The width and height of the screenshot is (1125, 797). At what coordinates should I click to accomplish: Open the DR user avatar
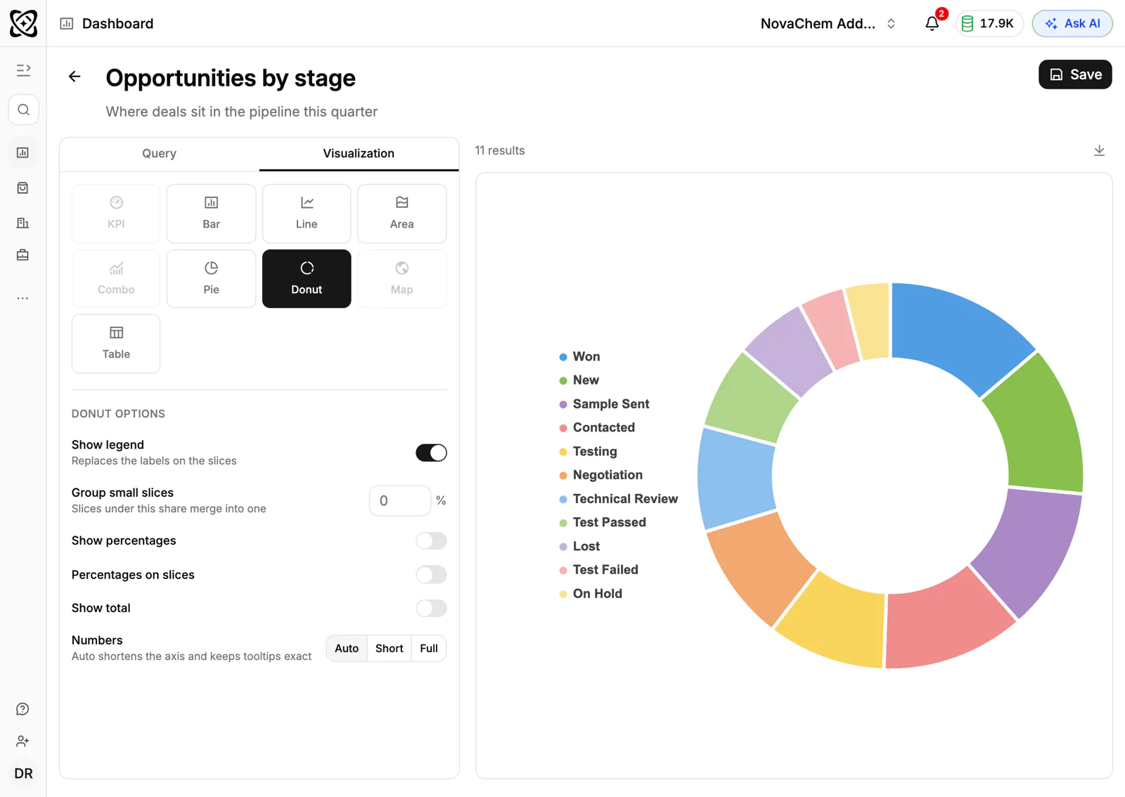(x=23, y=773)
